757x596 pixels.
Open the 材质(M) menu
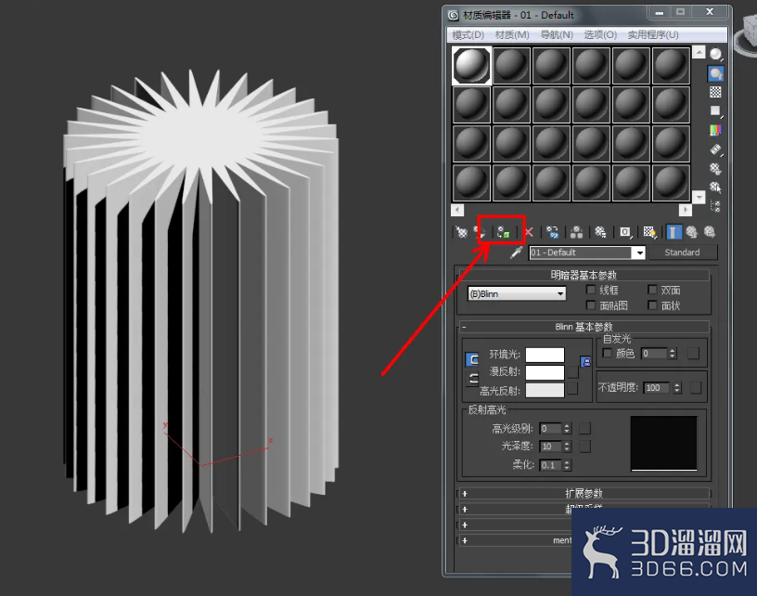[x=512, y=34]
